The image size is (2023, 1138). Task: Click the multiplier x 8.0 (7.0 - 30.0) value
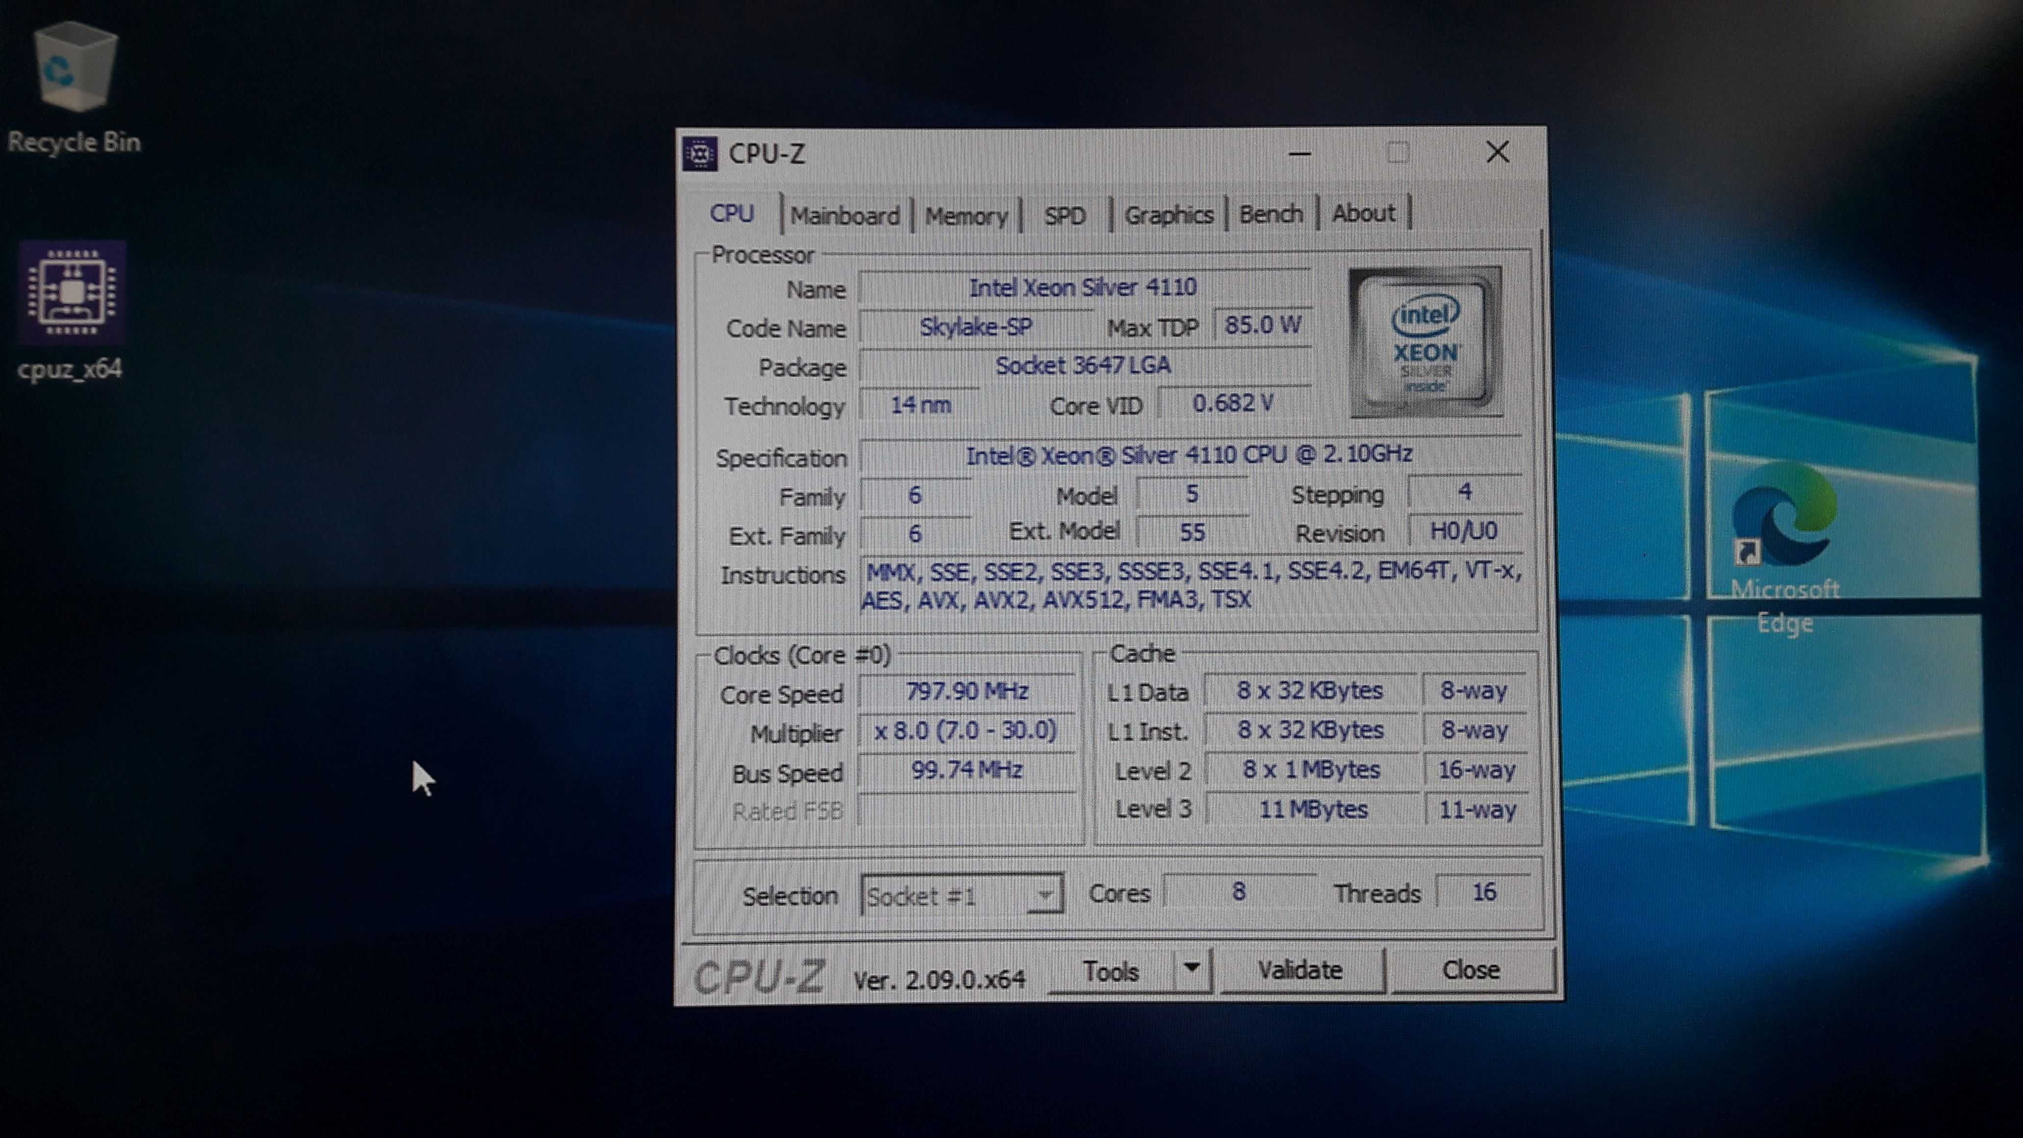pos(966,731)
